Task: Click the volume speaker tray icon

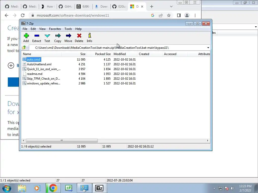Action: [233, 188]
